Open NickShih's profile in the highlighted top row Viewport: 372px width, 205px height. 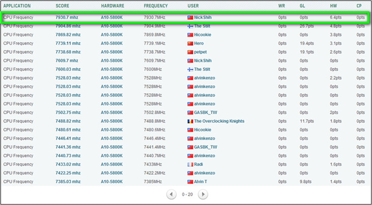[203, 17]
